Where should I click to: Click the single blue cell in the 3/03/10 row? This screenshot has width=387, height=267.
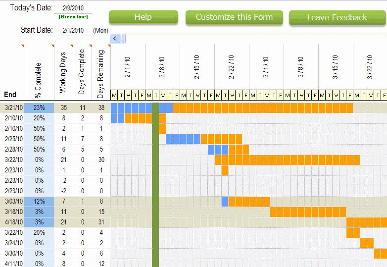coord(225,202)
